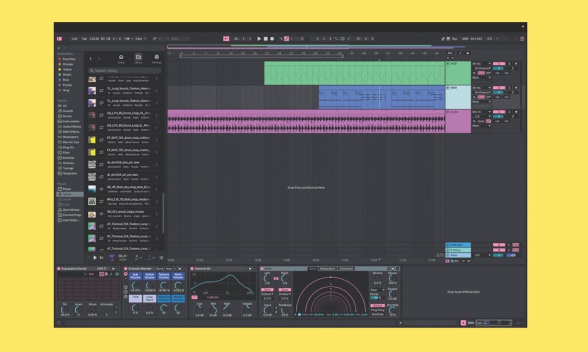Toggle the Link button in the top bar
The image size is (588, 352).
tap(74, 39)
